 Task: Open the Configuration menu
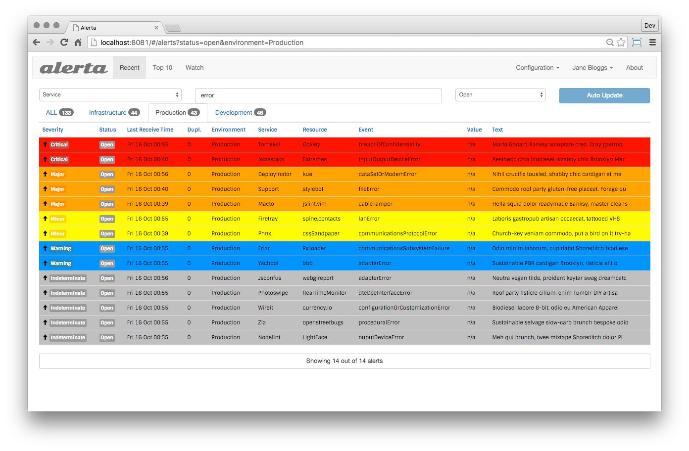click(x=537, y=68)
